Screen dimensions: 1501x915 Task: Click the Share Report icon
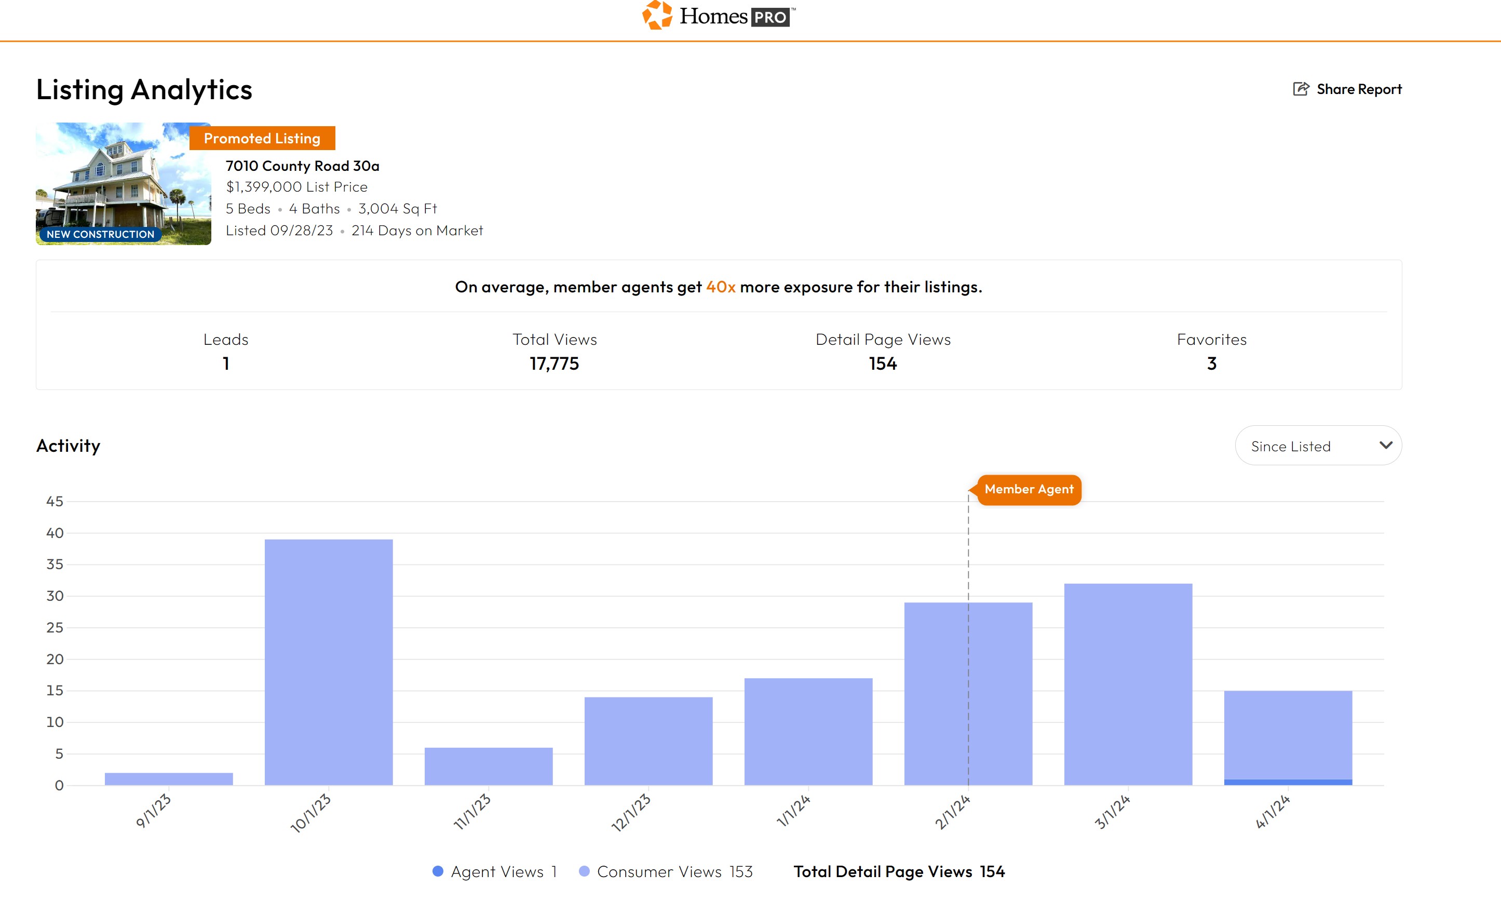1301,89
